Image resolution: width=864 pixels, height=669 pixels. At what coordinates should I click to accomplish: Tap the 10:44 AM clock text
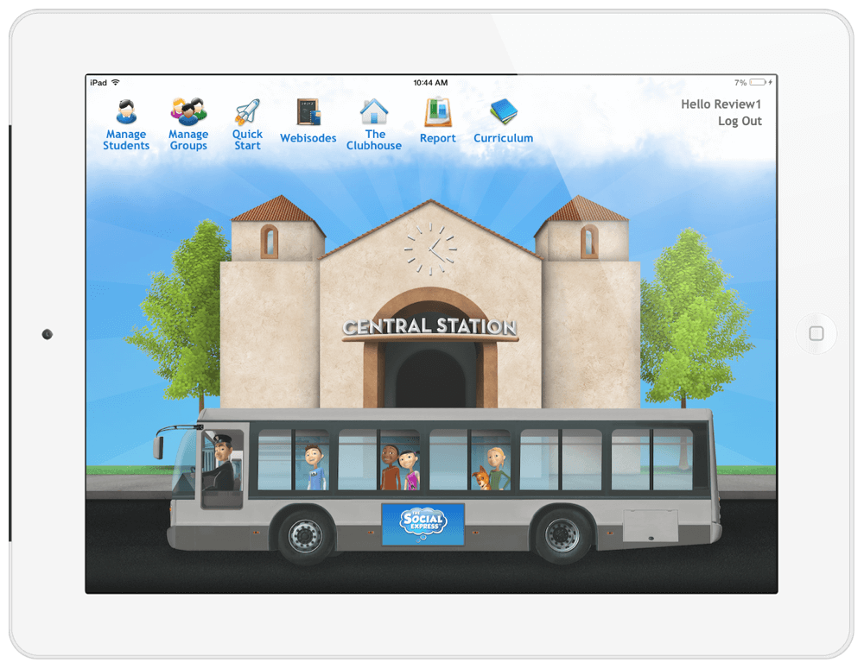[x=430, y=83]
